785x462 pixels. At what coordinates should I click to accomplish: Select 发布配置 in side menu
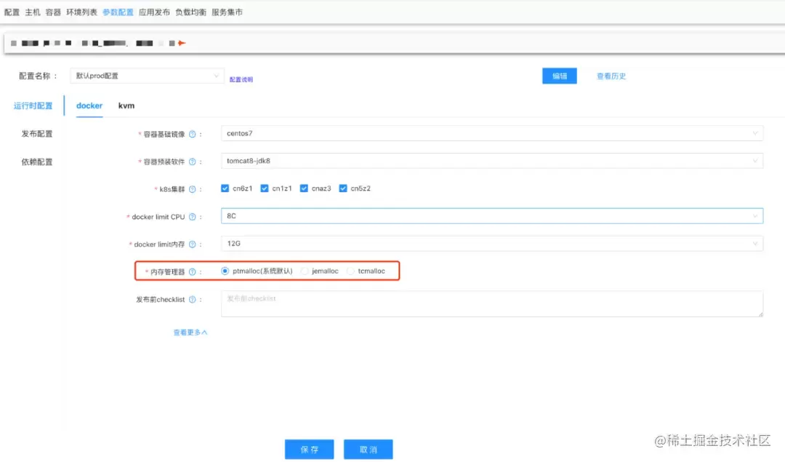(36, 134)
